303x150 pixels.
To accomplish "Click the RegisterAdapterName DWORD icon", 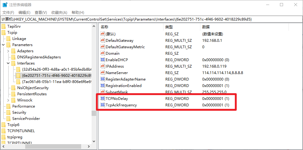I will pos(102,79).
